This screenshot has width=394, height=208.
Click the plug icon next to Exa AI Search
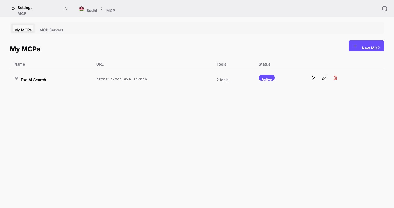16,78
